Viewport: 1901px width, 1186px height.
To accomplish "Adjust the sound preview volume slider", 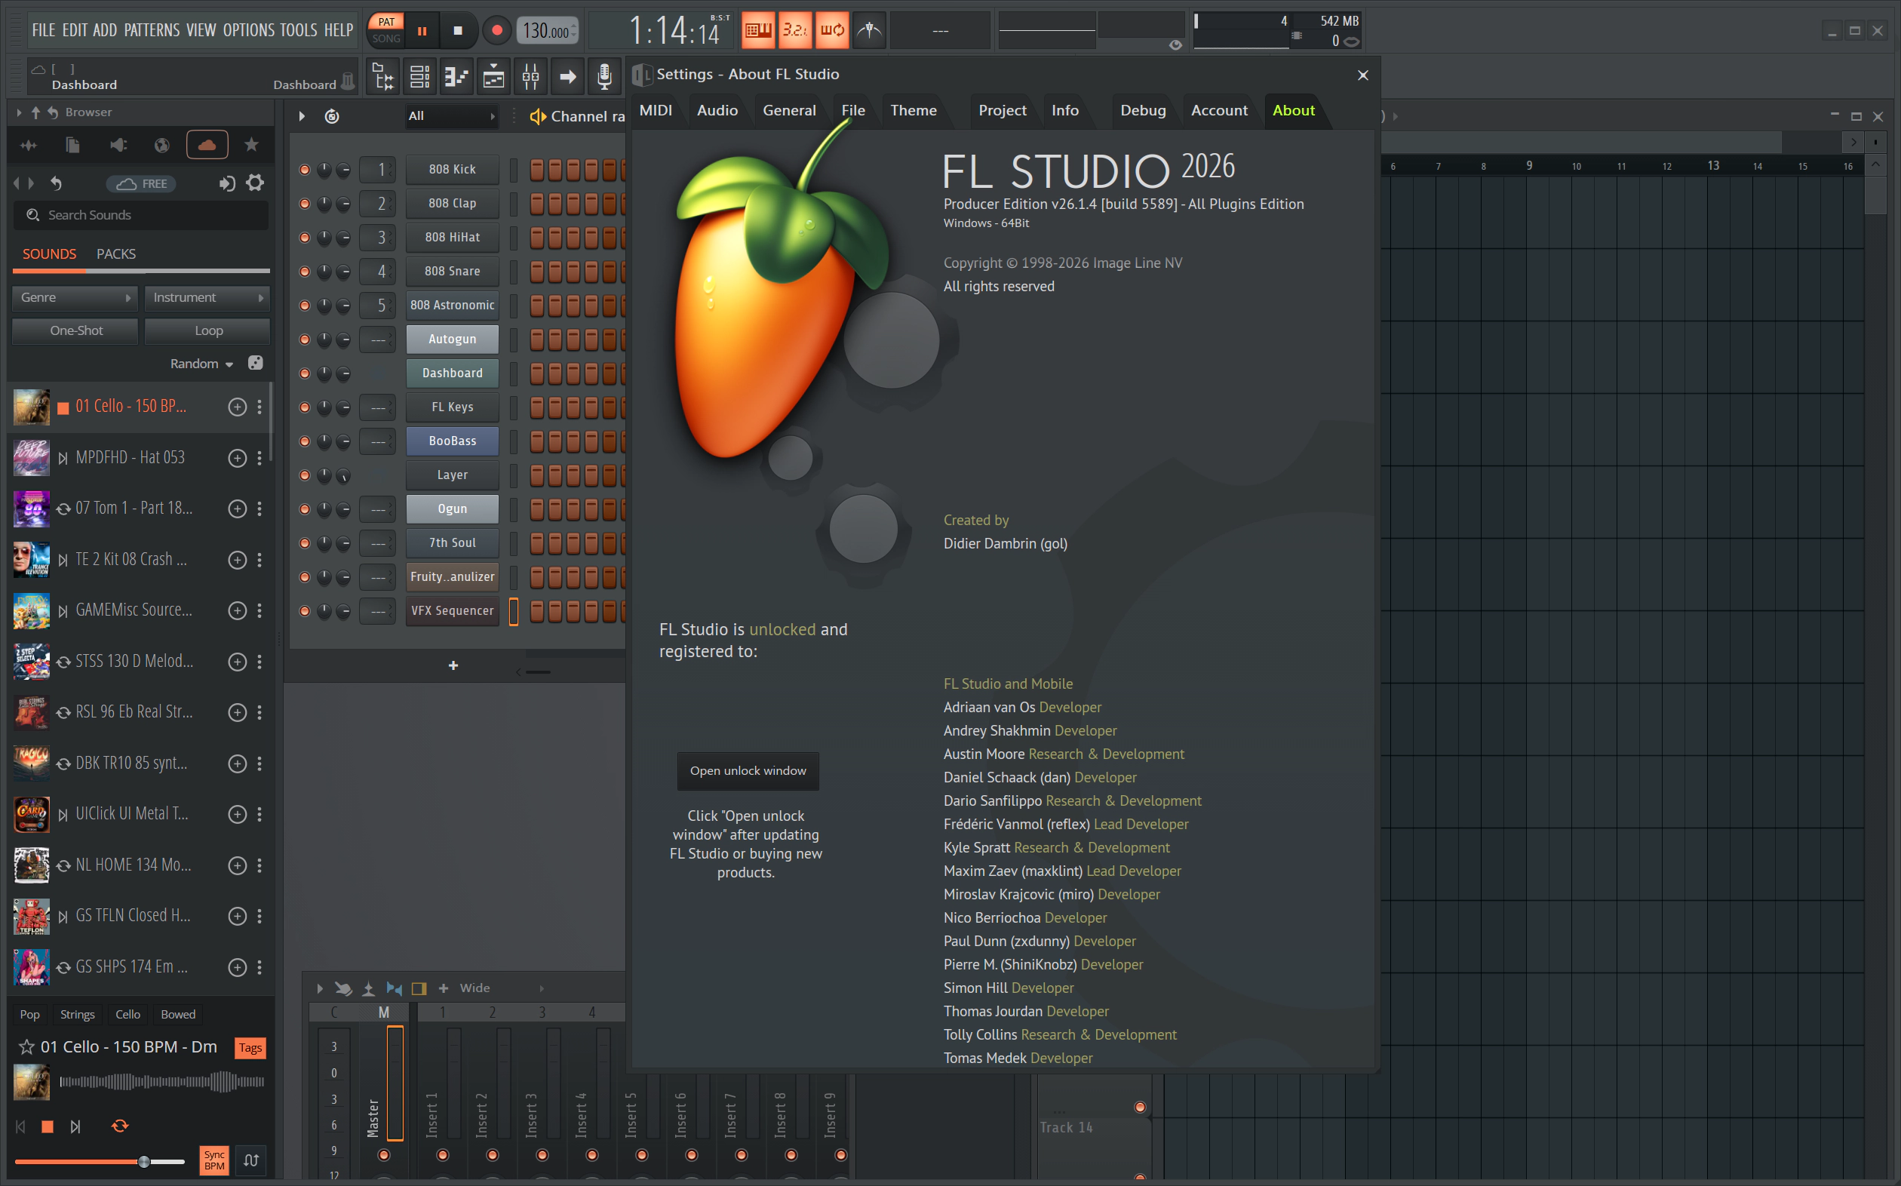I will tap(99, 1163).
